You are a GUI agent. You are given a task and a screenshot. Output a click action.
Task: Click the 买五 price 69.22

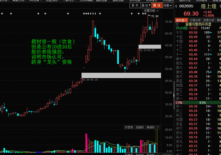coord(193,124)
